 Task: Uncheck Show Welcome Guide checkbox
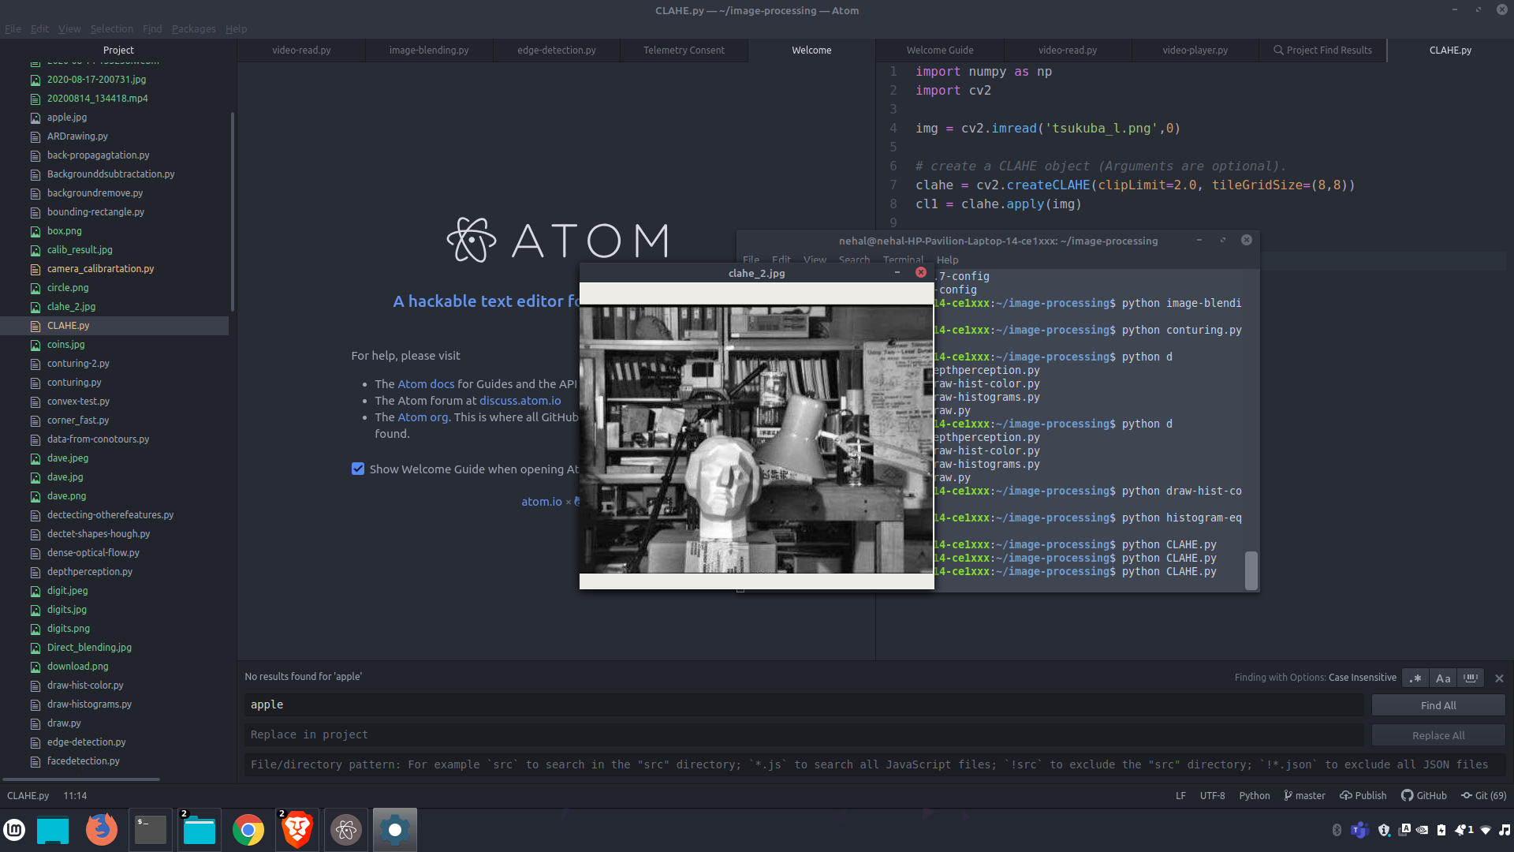(x=358, y=469)
